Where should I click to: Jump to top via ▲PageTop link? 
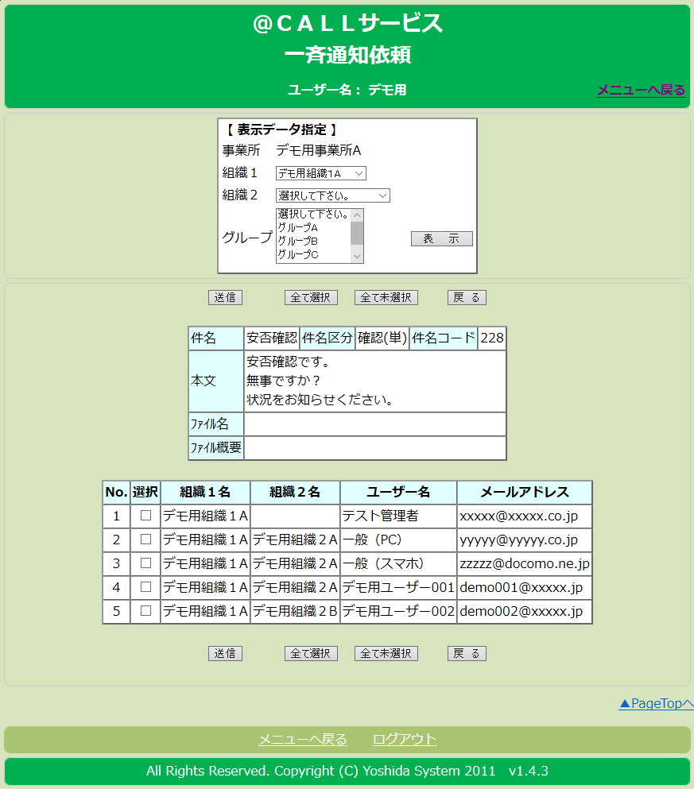(655, 703)
